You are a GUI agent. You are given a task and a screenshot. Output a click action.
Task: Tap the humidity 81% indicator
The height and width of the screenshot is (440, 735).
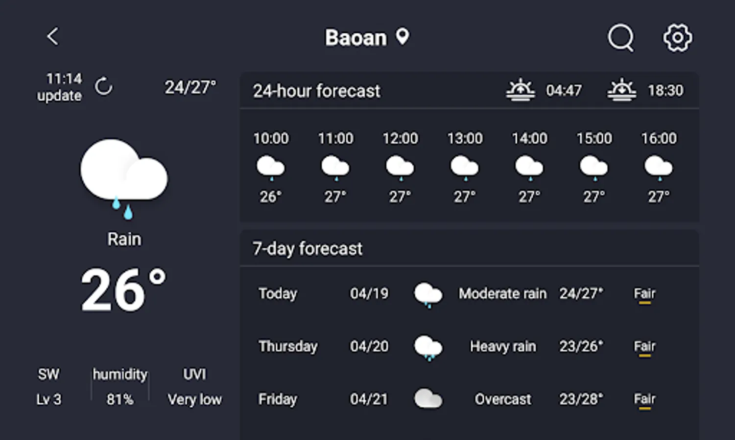120,387
